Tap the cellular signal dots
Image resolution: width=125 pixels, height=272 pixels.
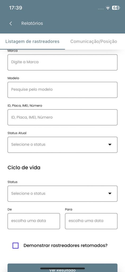pyautogui.click(x=101, y=9)
